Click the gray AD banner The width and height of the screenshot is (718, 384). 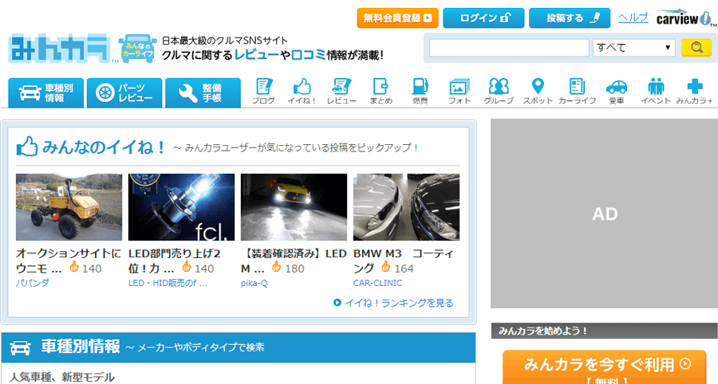[605, 214]
